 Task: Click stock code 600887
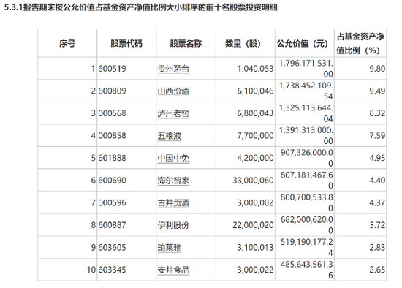click(113, 225)
